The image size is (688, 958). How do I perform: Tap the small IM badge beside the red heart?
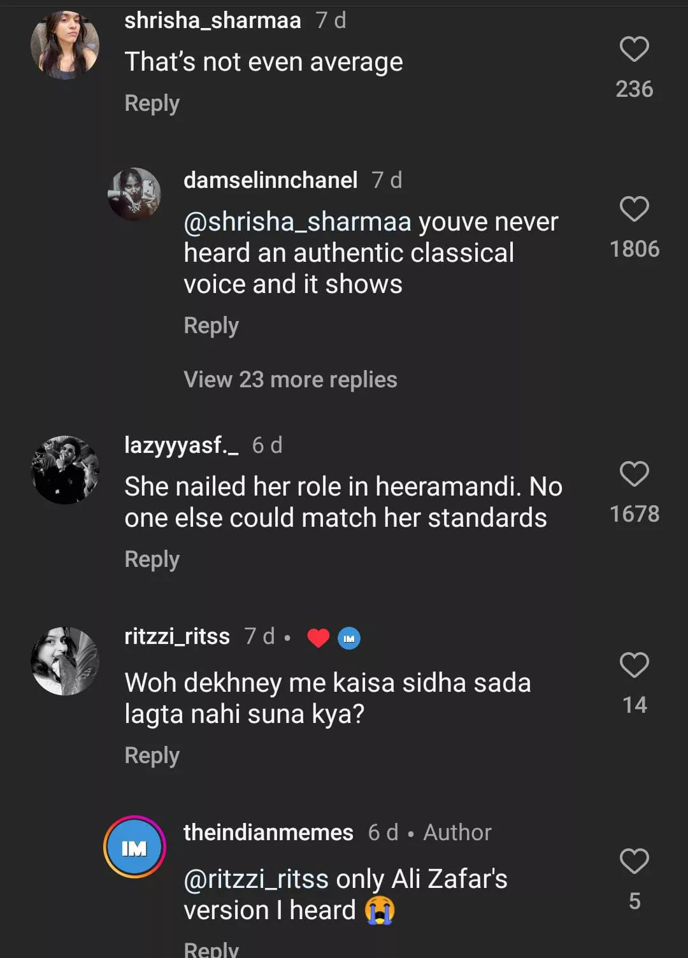click(348, 638)
